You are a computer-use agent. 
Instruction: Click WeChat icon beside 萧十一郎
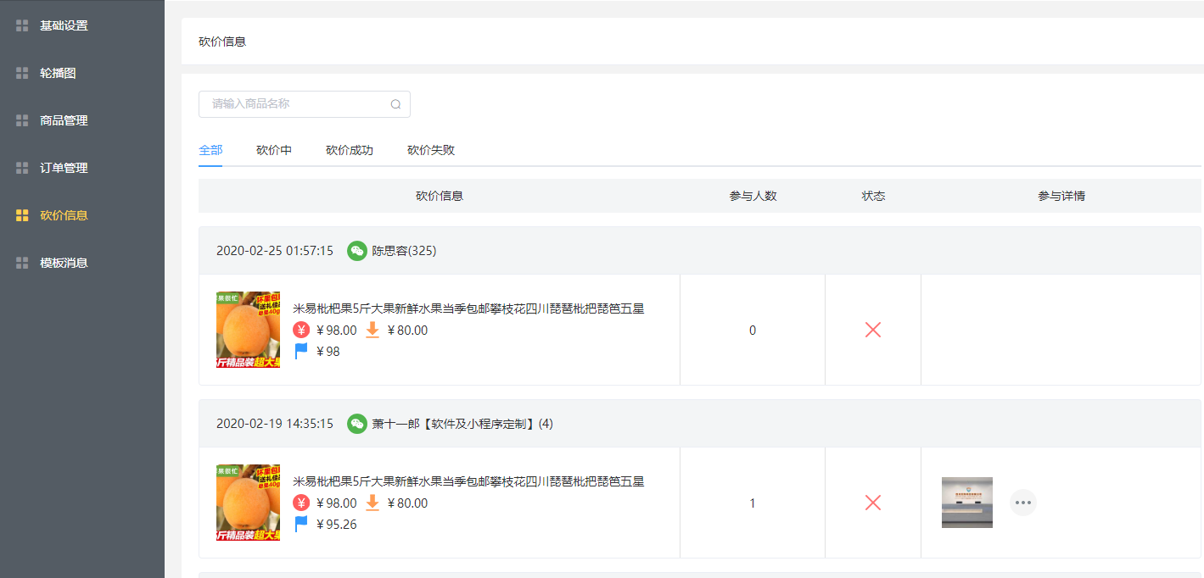(357, 424)
